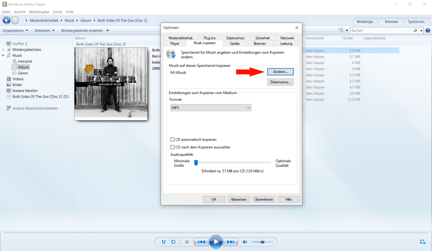Open the view options icon
Image resolution: width=432 pixels, height=251 pixels.
341,31
